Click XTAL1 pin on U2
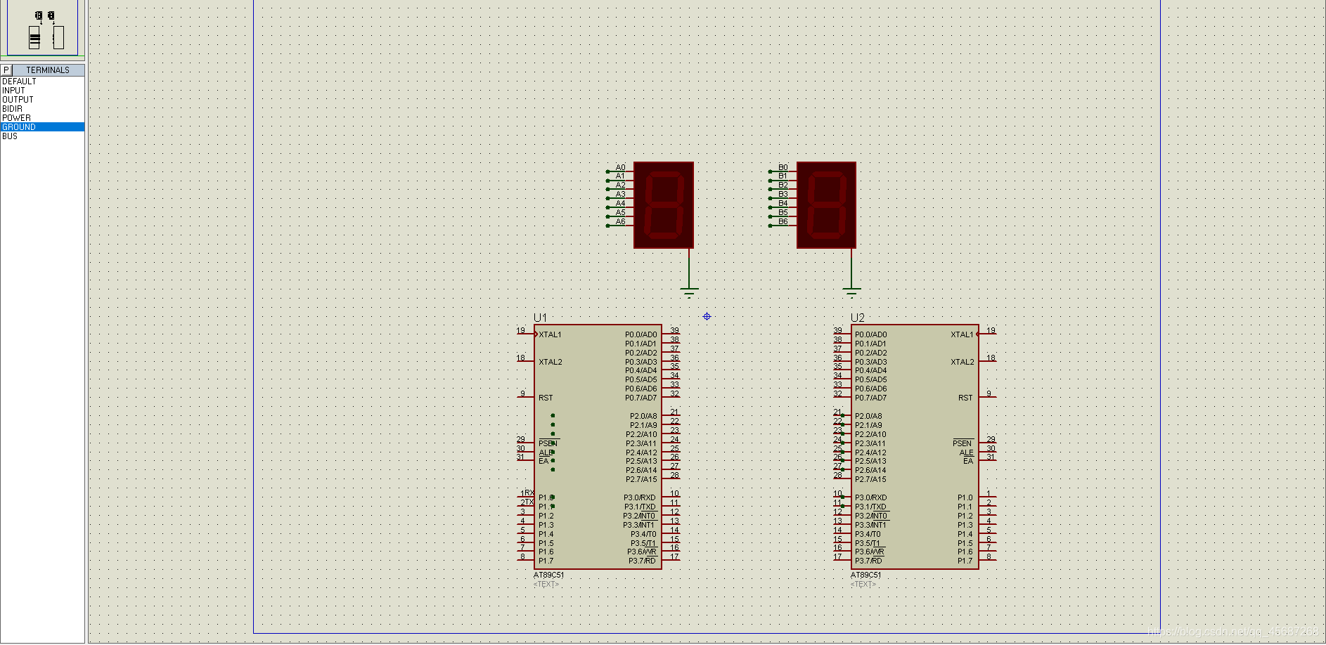Screen dimensions: 1326x645 point(962,334)
